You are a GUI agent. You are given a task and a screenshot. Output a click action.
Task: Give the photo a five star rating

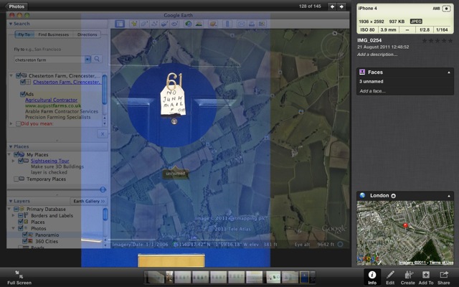(450, 41)
